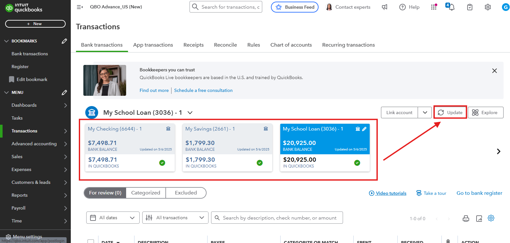Click the QuickBooks logo
This screenshot has height=243, width=510.
(24, 8)
